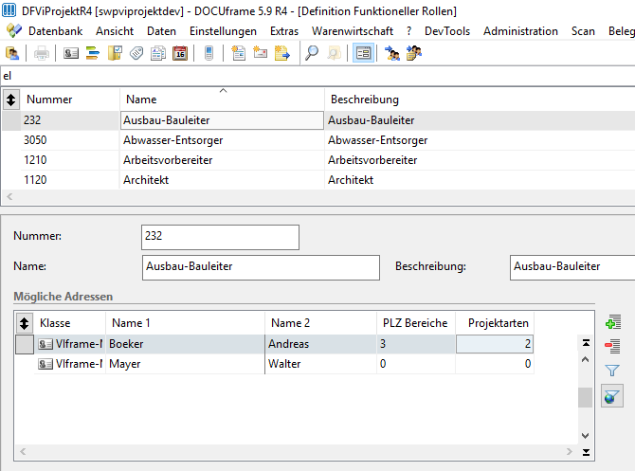Click the Nummer input field showing 232
The width and height of the screenshot is (635, 471).
[x=220, y=237]
